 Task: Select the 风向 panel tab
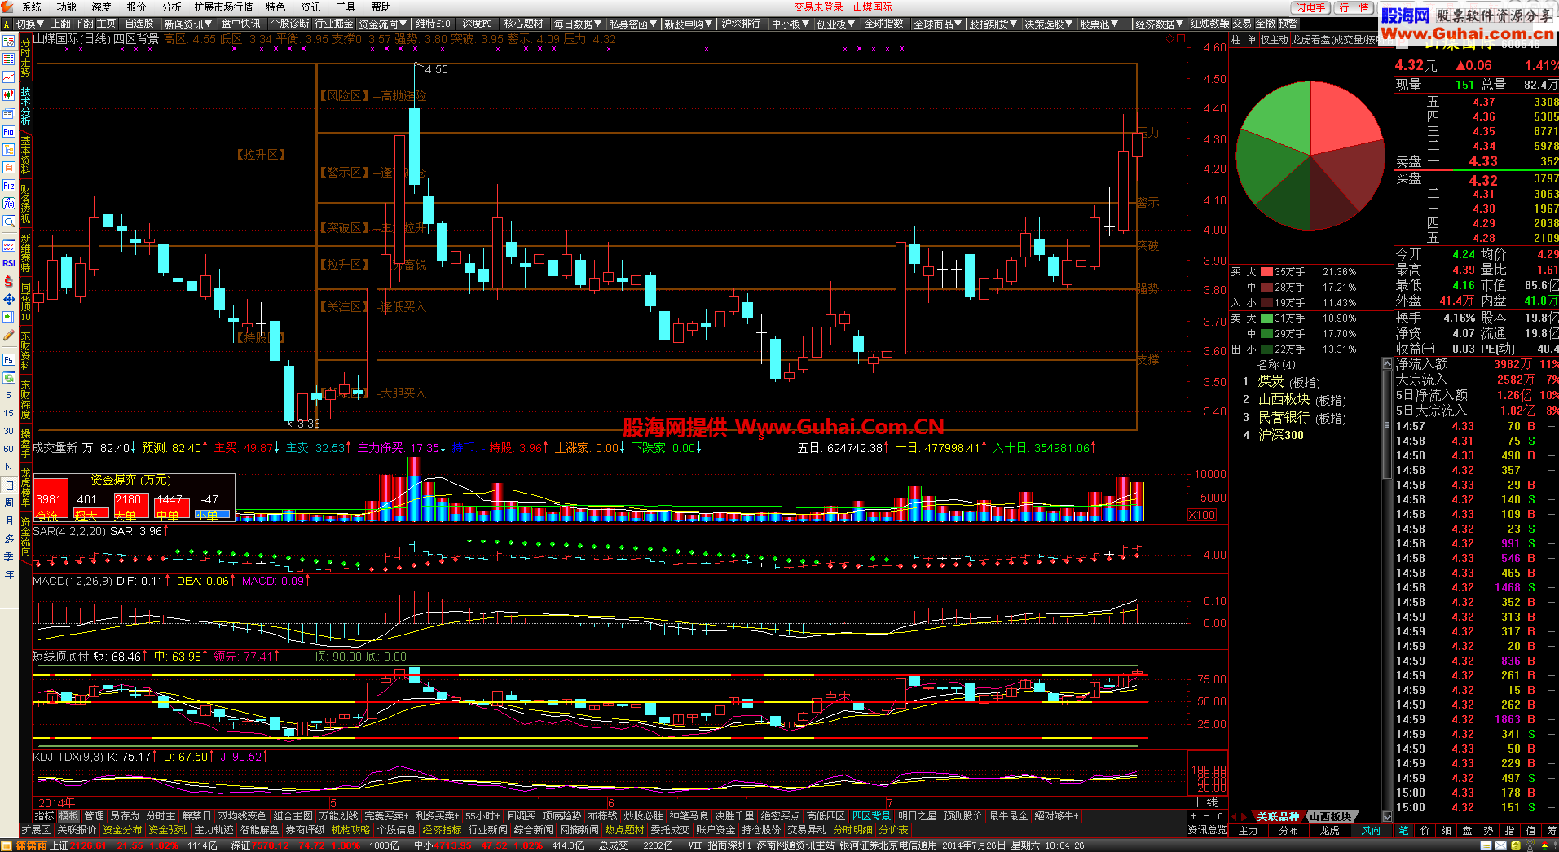(x=1371, y=830)
